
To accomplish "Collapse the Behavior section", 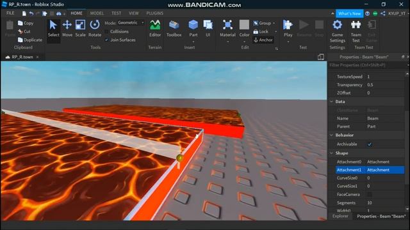I will [332, 135].
